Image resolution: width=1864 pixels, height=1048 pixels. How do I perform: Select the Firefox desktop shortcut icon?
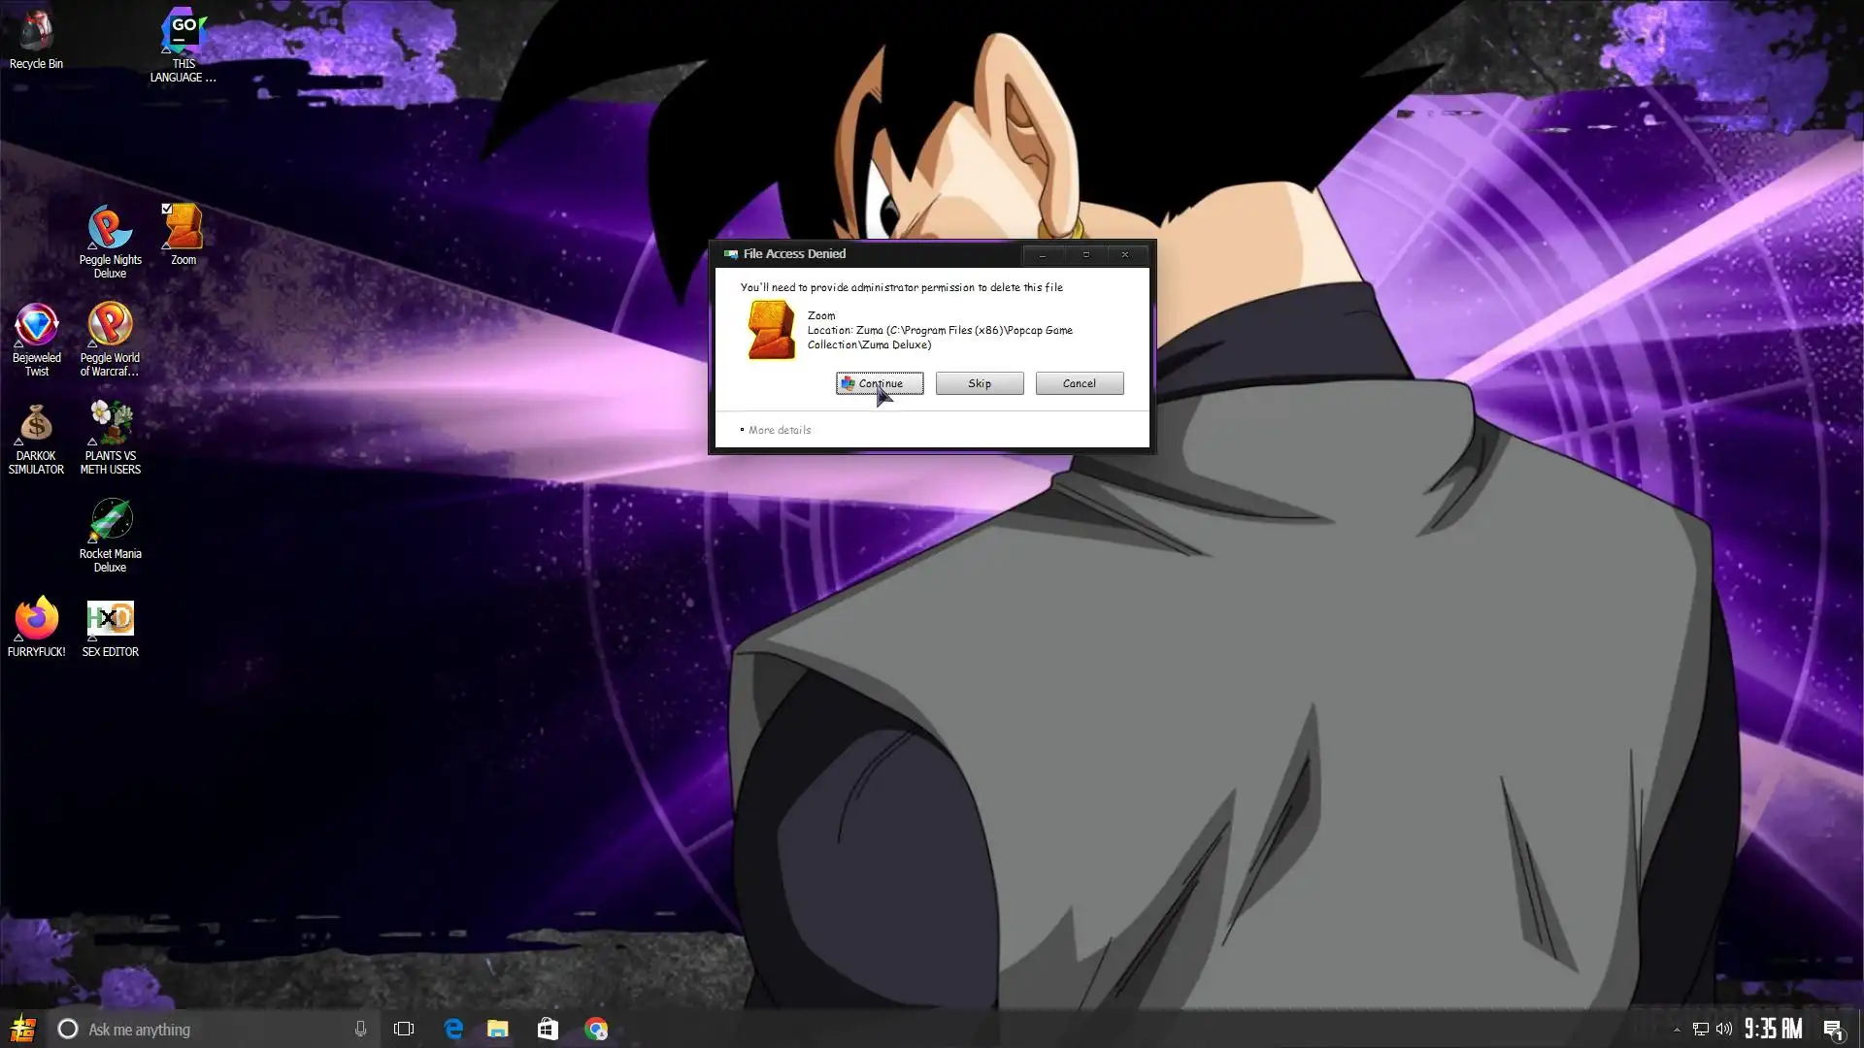(36, 618)
